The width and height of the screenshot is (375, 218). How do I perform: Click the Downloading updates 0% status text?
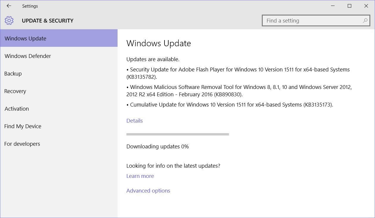[x=157, y=146]
